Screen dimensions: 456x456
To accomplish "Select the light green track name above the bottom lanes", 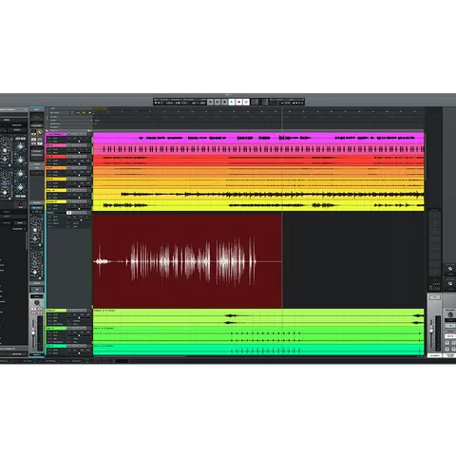I will (56, 311).
